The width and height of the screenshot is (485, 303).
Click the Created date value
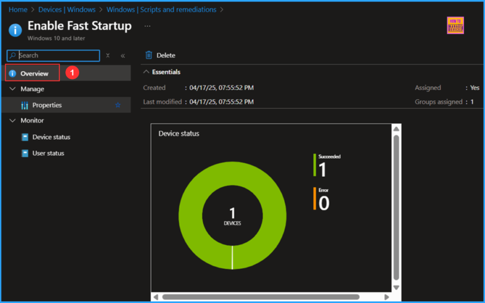[222, 87]
